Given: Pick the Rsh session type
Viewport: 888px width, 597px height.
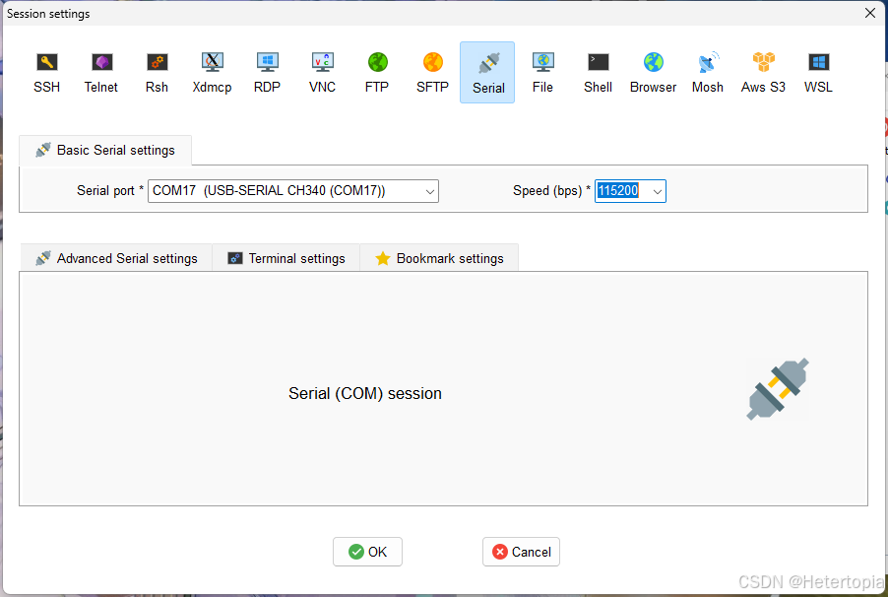Looking at the screenshot, I should [x=157, y=73].
